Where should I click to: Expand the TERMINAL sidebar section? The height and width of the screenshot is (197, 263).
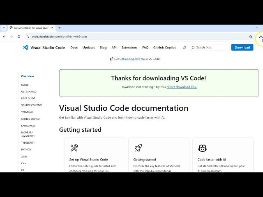click(x=27, y=112)
